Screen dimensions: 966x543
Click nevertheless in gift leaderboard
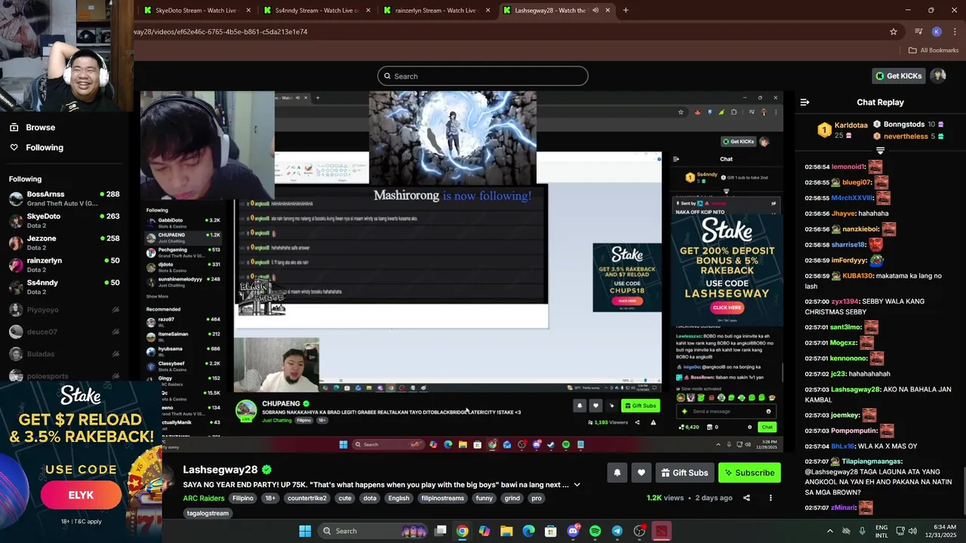tap(906, 137)
